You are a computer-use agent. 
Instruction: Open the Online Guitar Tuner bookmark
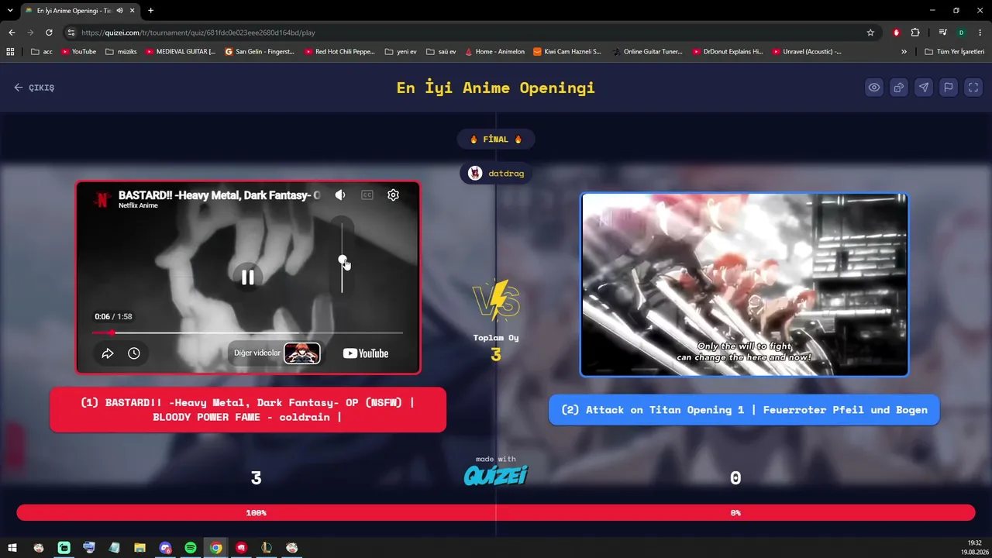point(647,52)
